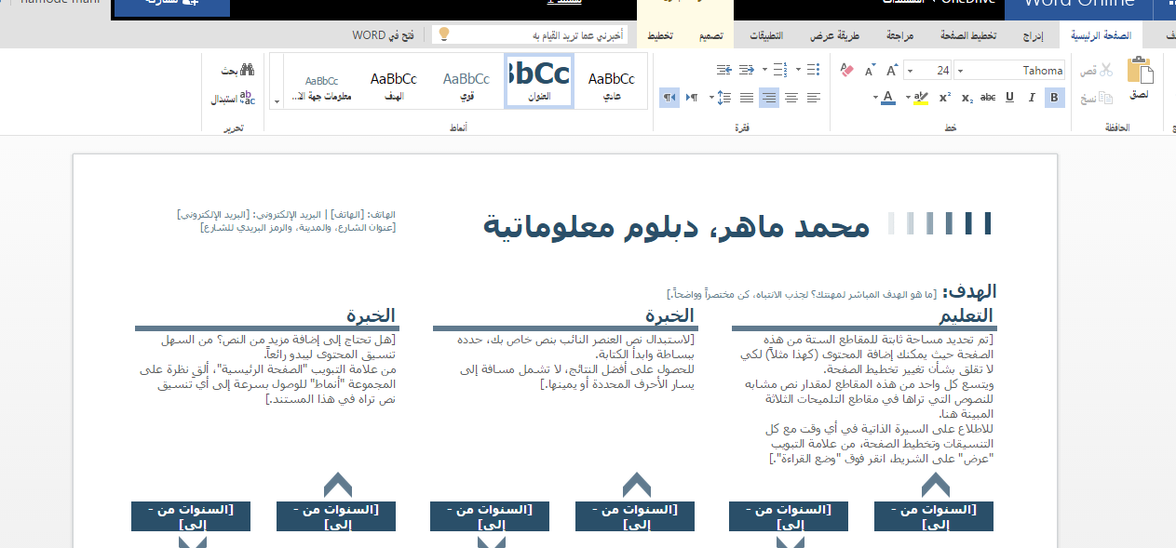Image resolution: width=1176 pixels, height=548 pixels.
Task: Click Clear Formatting eraser icon
Action: (846, 70)
